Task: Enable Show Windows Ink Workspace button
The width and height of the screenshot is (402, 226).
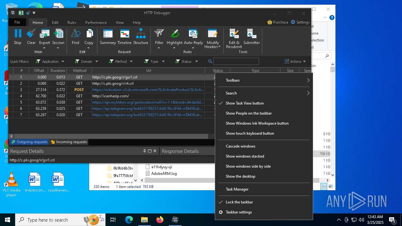Action: pyautogui.click(x=264, y=123)
